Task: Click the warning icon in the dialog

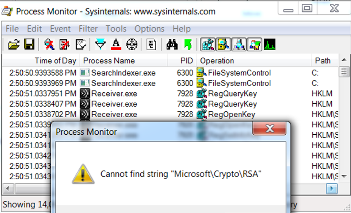Action: click(x=83, y=174)
